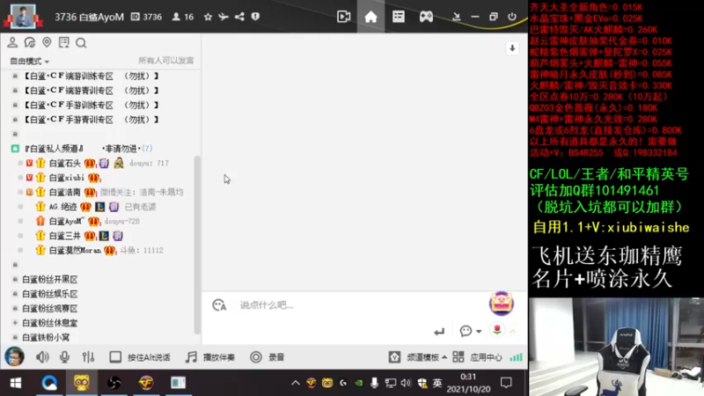Toggle the microphone icon in control bar
The width and height of the screenshot is (704, 396).
(x=64, y=357)
